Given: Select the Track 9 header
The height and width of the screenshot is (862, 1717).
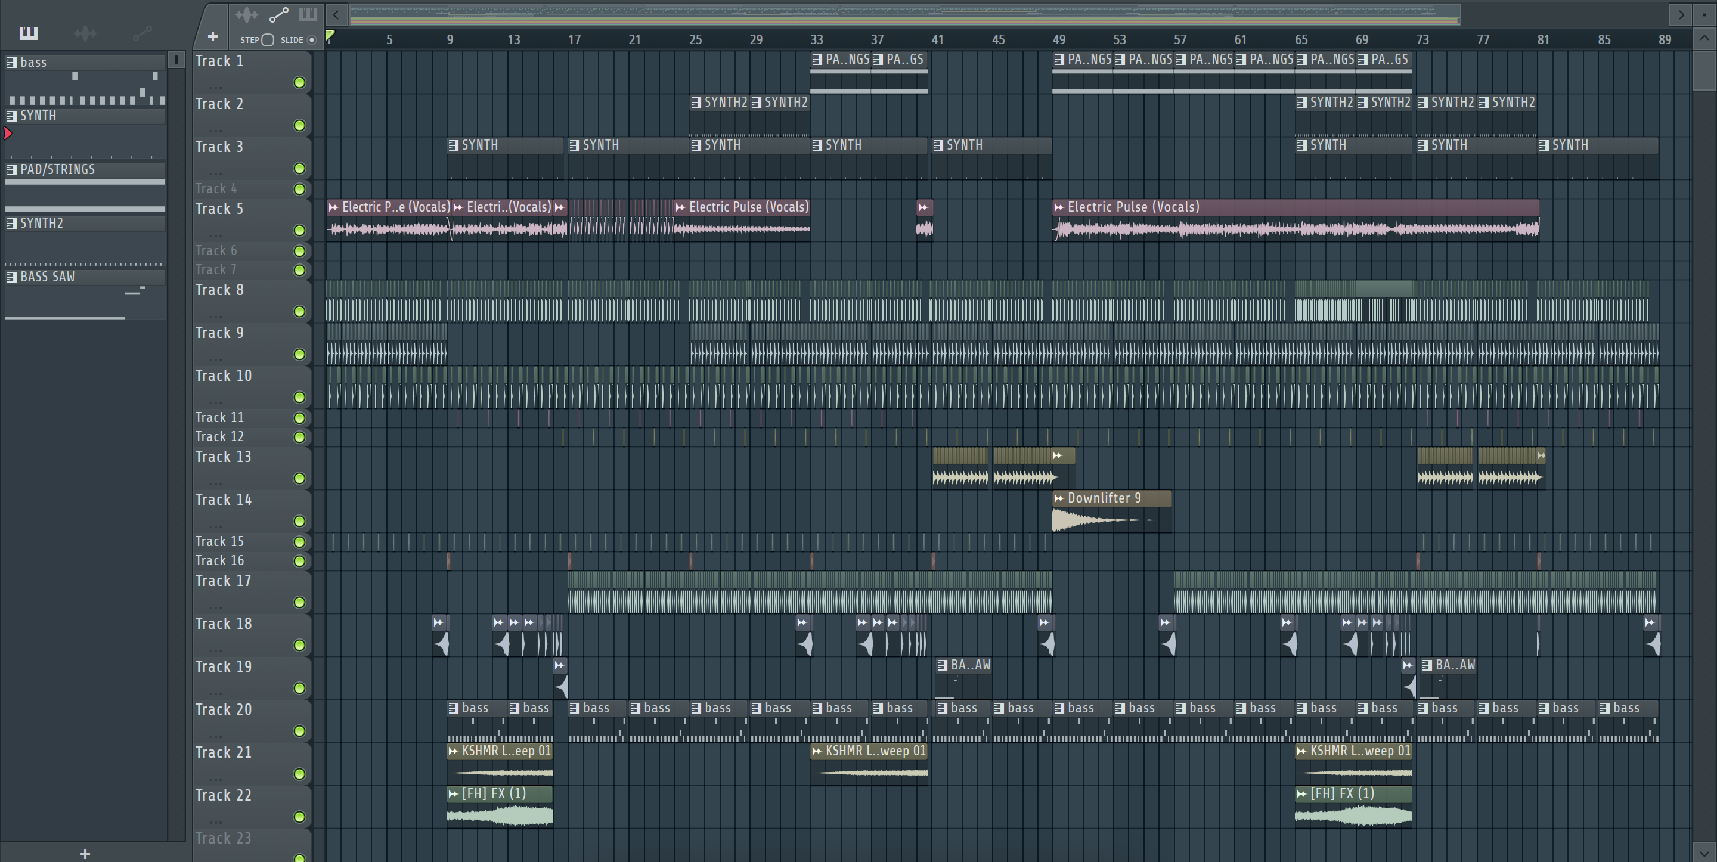Looking at the screenshot, I should (252, 344).
